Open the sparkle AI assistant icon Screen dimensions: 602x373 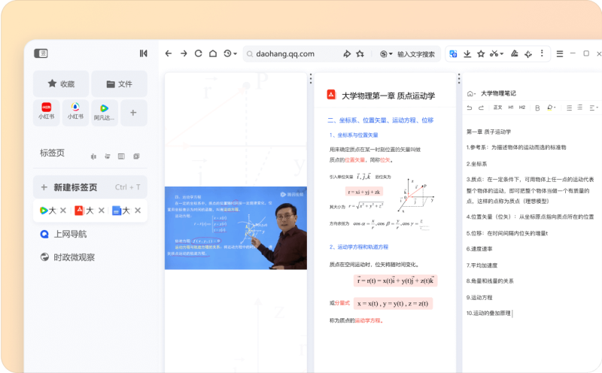pos(528,53)
